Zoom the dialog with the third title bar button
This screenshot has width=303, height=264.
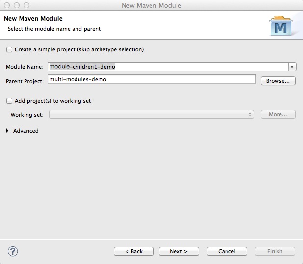[25, 5]
